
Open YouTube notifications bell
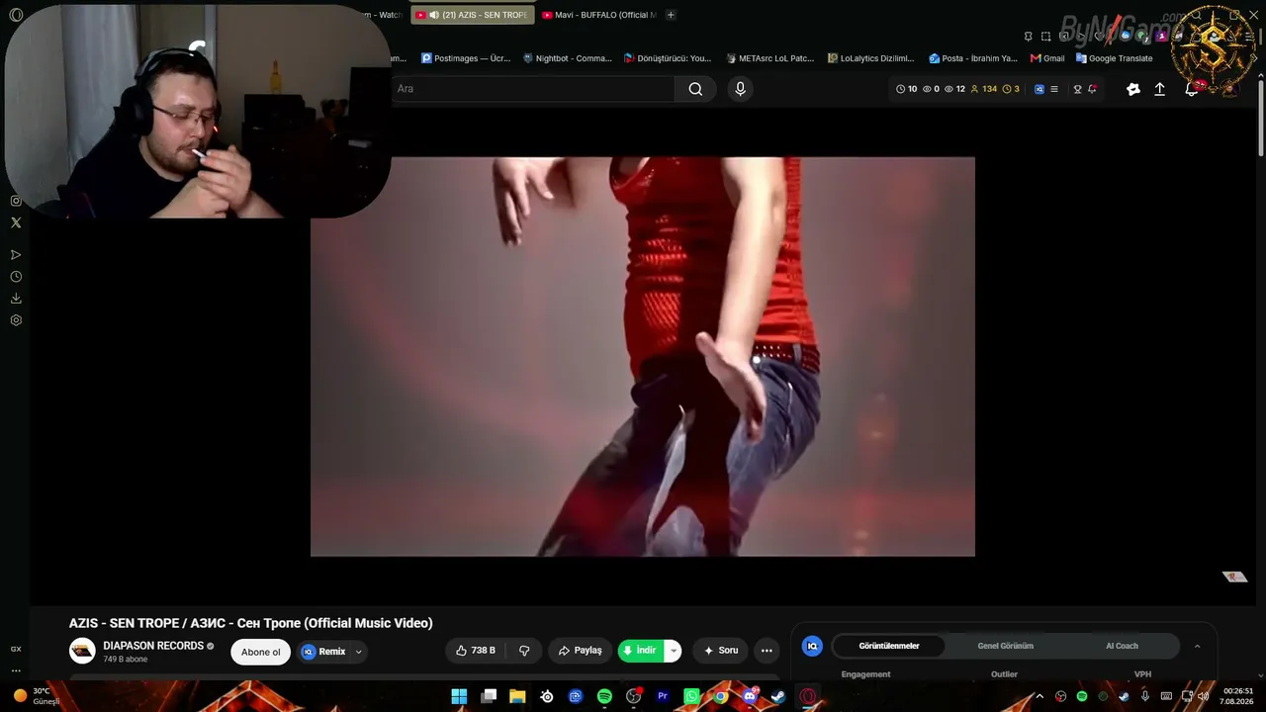tap(1193, 89)
